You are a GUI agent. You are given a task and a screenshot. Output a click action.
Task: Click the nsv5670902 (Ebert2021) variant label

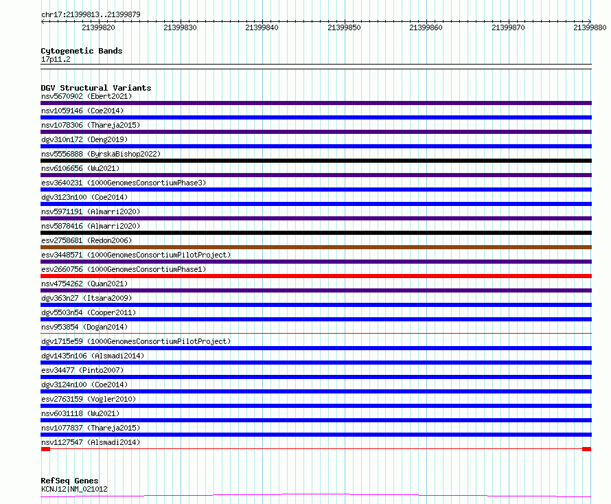tap(87, 96)
